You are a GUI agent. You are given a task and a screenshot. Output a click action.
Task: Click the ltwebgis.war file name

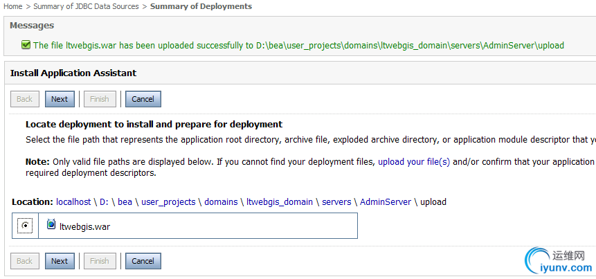point(84,226)
